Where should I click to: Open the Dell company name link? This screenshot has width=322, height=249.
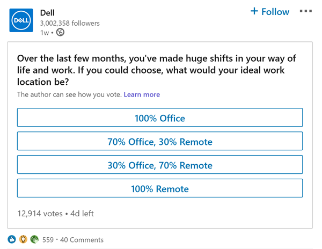point(47,13)
